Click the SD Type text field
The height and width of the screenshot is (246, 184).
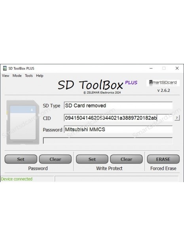click(x=118, y=106)
